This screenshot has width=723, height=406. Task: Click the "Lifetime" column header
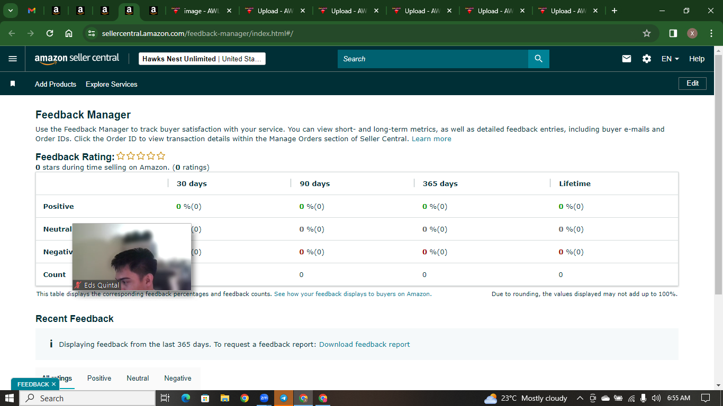pyautogui.click(x=575, y=183)
